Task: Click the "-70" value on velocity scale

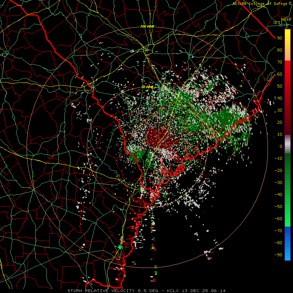Action: 278,231
